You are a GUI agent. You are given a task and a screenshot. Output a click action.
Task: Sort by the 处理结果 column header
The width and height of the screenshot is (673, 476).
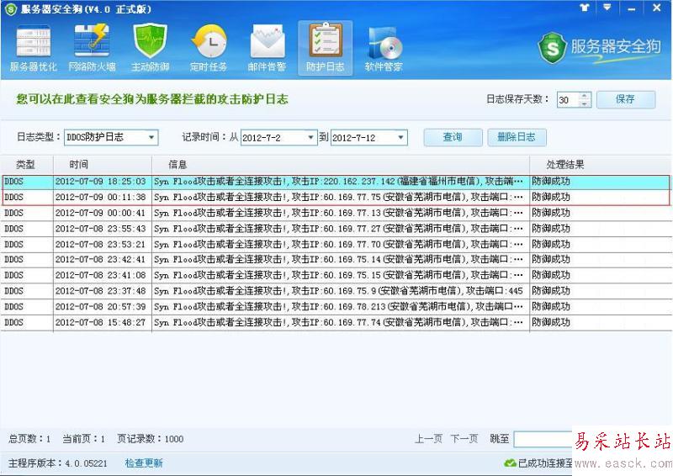pos(600,164)
